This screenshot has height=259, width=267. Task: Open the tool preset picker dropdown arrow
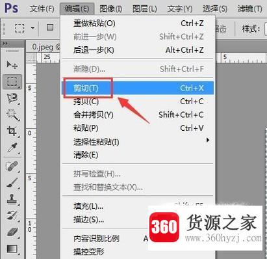point(32,28)
